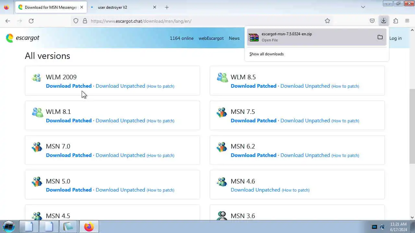Download Patched MSN 5.0
The height and width of the screenshot is (233, 415).
[x=69, y=190]
